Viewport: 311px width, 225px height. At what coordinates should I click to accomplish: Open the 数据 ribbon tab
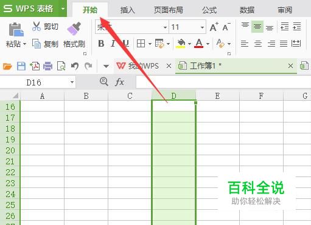(x=247, y=10)
